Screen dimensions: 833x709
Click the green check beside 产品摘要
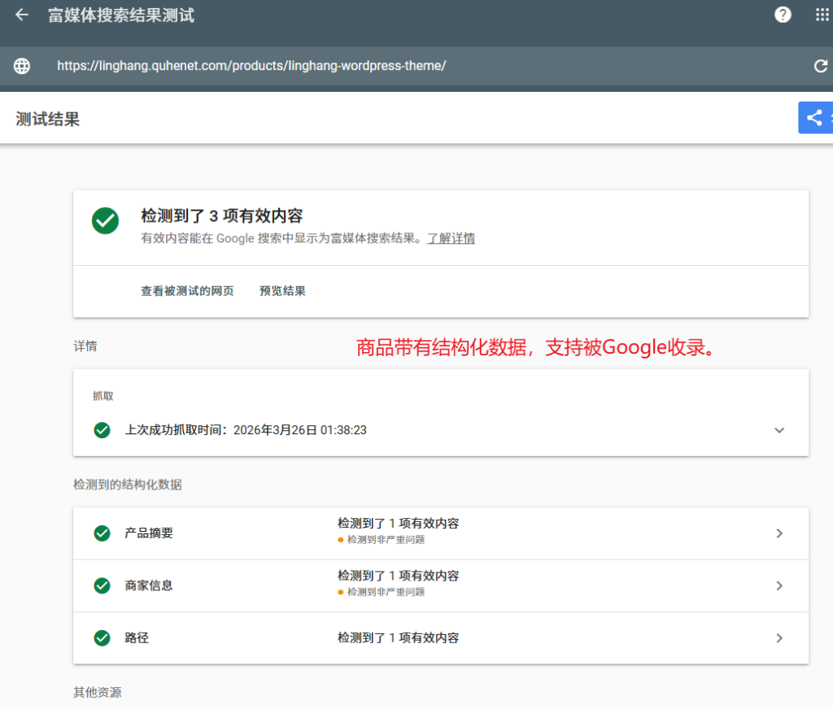point(102,533)
